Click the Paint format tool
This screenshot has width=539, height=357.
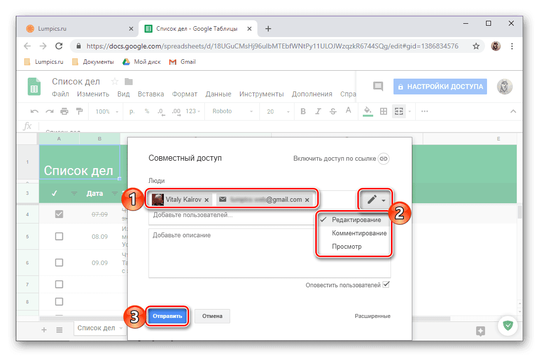pos(79,111)
